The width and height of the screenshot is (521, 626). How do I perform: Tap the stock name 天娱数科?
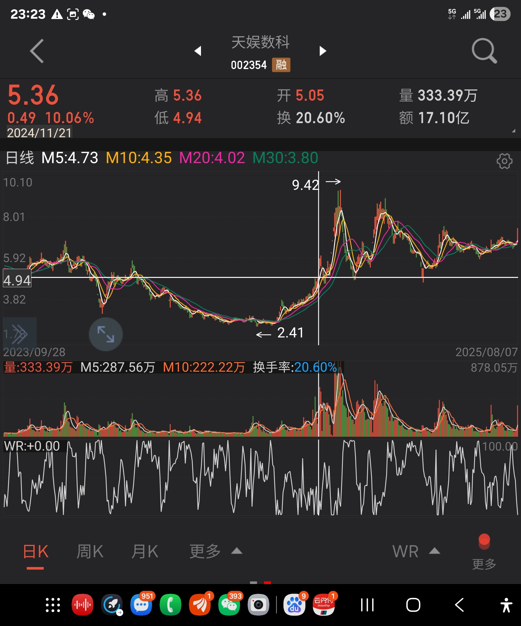point(261,42)
